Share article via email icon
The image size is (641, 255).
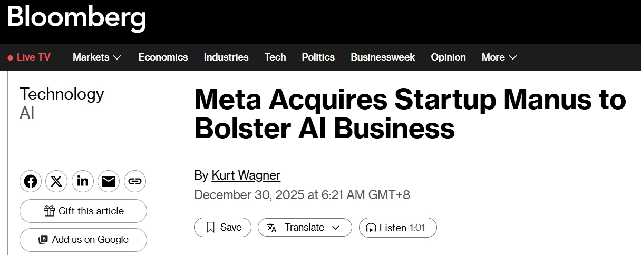pyautogui.click(x=109, y=181)
